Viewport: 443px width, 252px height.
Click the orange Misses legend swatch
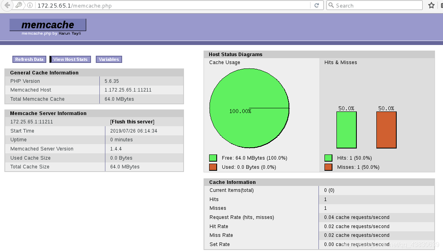(328, 167)
